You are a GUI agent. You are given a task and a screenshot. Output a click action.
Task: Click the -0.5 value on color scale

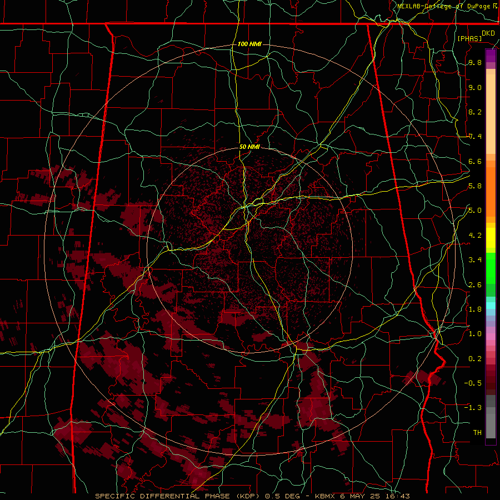tap(473, 383)
